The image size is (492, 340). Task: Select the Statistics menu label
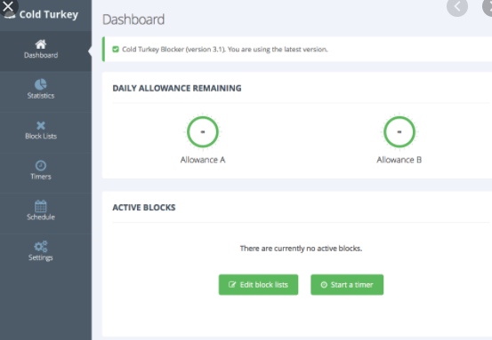[41, 96]
